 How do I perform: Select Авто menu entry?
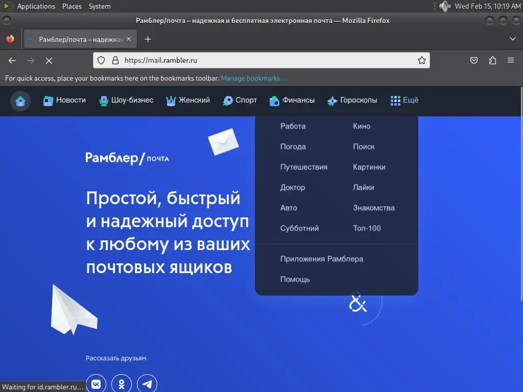point(289,208)
